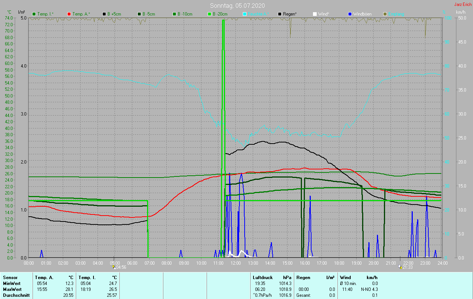Click the date title Sonntag, 05.07.2020

pyautogui.click(x=237, y=6)
